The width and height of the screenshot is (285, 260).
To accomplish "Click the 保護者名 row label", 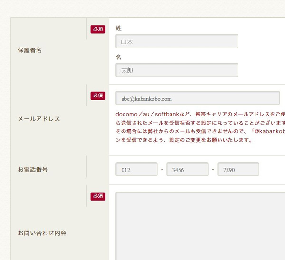I will [30, 50].
